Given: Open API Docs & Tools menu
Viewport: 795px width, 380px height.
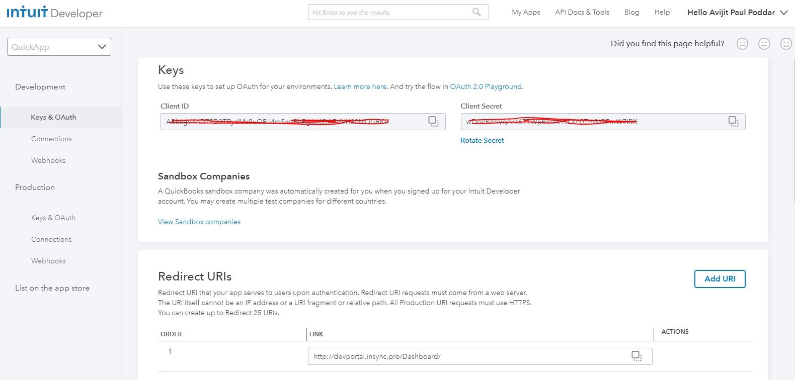Looking at the screenshot, I should pyautogui.click(x=582, y=12).
